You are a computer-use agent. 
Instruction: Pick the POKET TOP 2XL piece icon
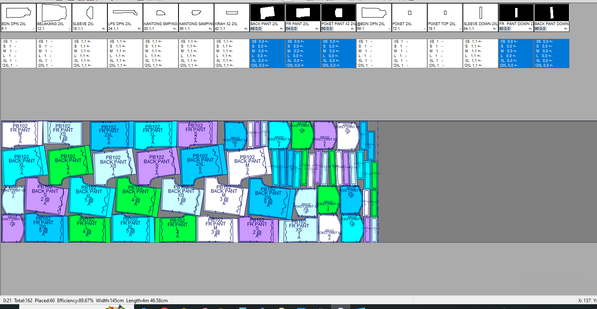point(445,14)
